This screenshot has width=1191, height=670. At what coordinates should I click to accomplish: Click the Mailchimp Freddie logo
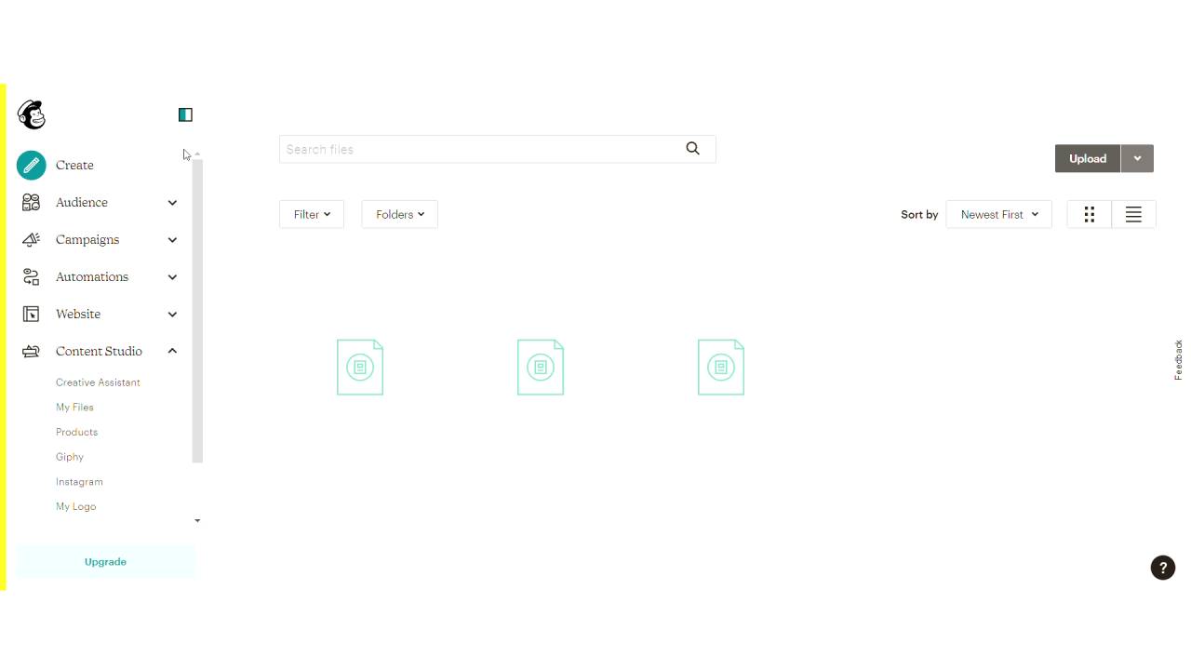click(x=31, y=114)
